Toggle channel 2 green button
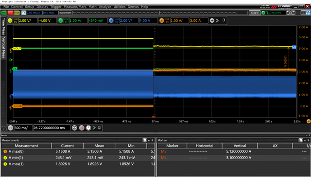The width and height of the screenshot is (311, 177). coord(61,20)
